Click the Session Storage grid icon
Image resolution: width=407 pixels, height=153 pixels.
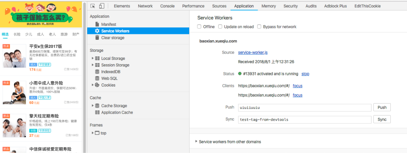[x=97, y=65]
